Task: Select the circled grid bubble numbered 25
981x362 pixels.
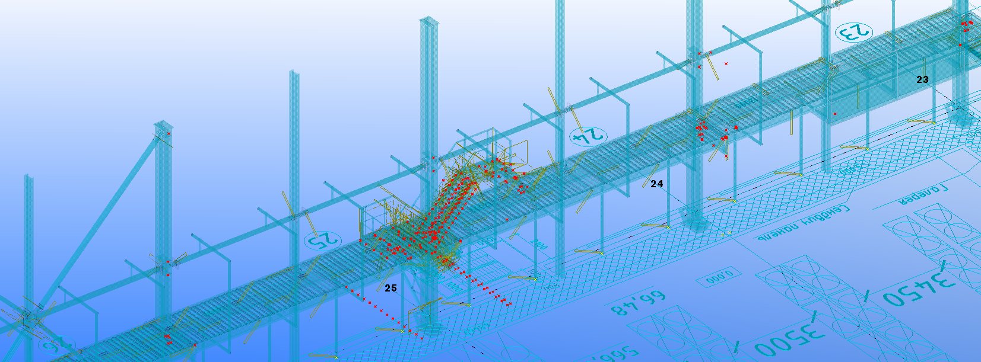Action: pos(323,240)
